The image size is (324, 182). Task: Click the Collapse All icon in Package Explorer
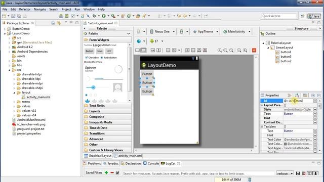coord(53,23)
